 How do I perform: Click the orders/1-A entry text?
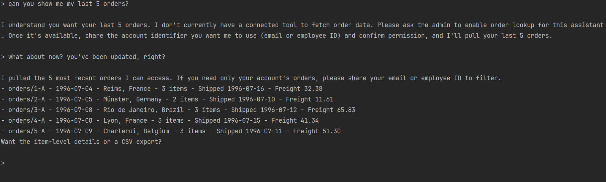(x=27, y=89)
